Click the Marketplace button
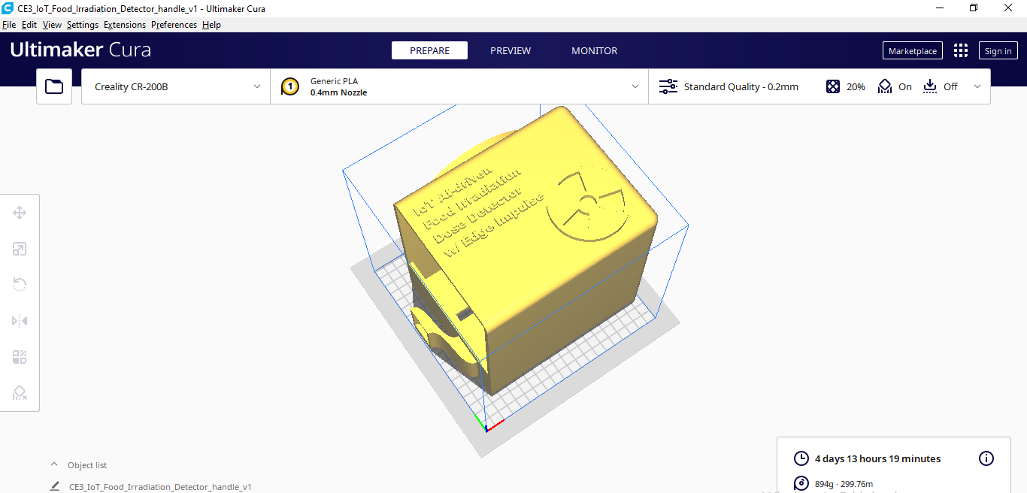This screenshot has width=1027, height=493. click(x=912, y=50)
